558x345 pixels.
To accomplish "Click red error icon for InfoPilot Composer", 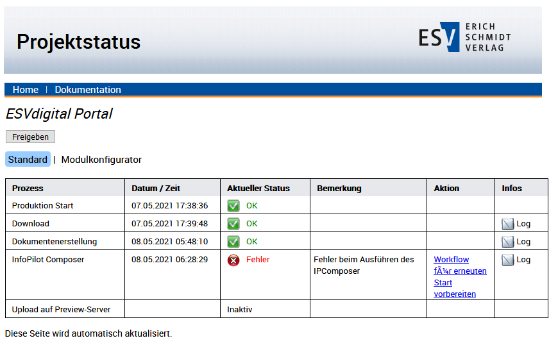I will pos(233,260).
